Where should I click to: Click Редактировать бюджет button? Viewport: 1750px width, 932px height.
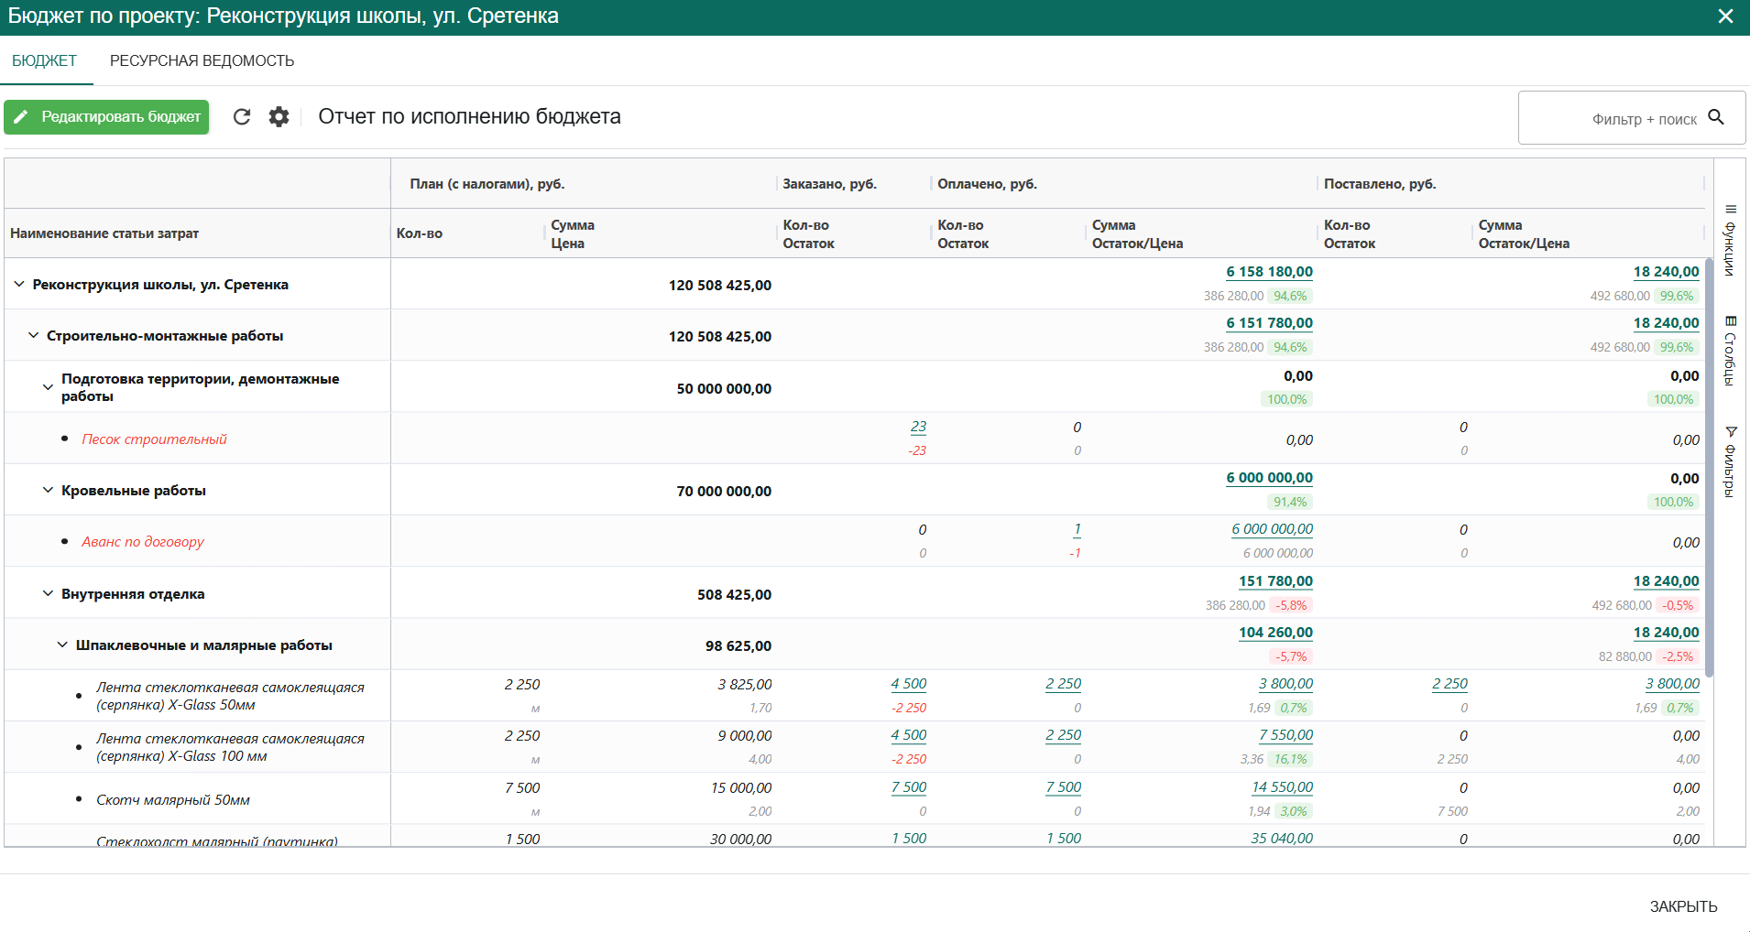(107, 117)
